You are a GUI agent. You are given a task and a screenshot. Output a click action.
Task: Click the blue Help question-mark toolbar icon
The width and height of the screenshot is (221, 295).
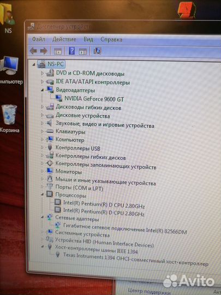pyautogui.click(x=72, y=51)
